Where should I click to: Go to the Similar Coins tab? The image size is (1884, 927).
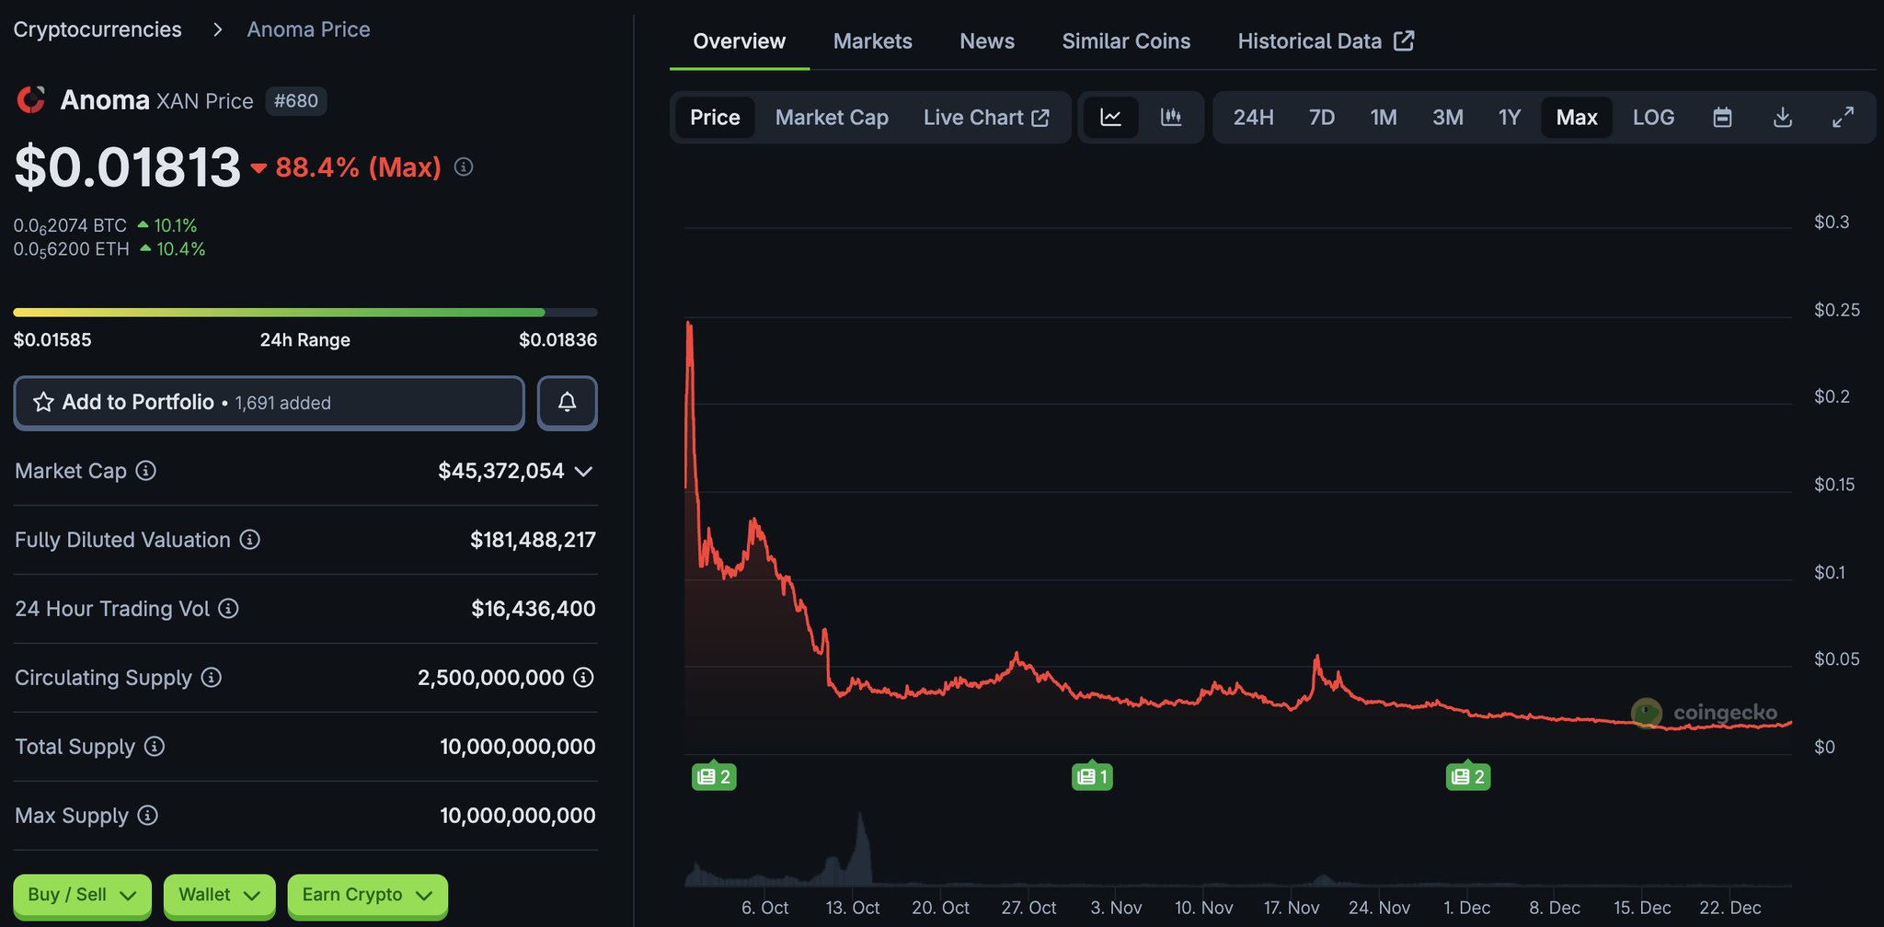click(x=1125, y=41)
